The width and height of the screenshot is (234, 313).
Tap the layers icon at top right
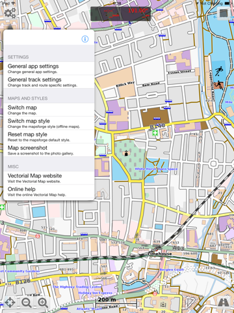224,13
